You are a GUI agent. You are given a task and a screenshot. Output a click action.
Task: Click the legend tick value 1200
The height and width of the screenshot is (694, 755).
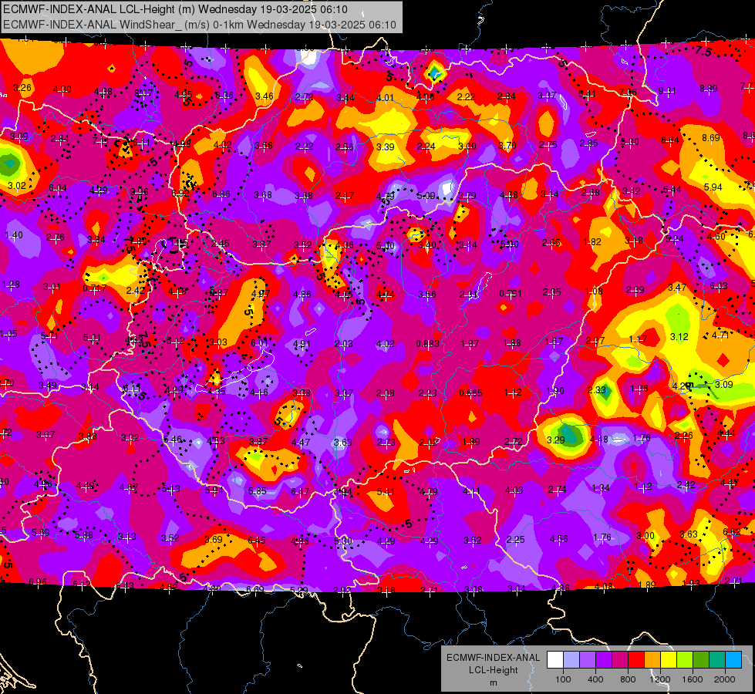click(659, 679)
